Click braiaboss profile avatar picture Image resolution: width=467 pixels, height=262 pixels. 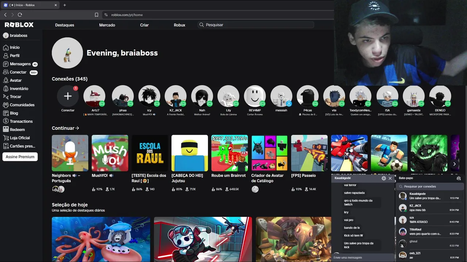pyautogui.click(x=67, y=53)
